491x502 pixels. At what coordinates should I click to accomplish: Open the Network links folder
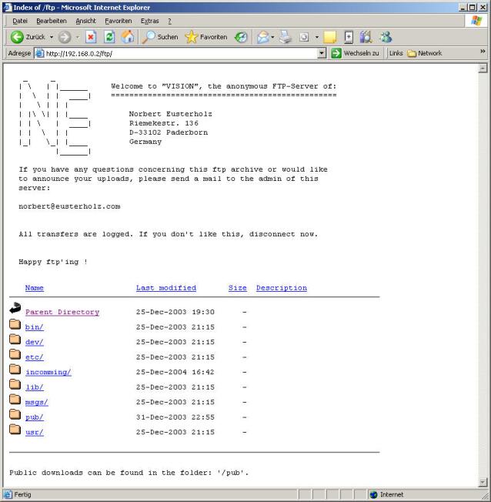tap(425, 53)
